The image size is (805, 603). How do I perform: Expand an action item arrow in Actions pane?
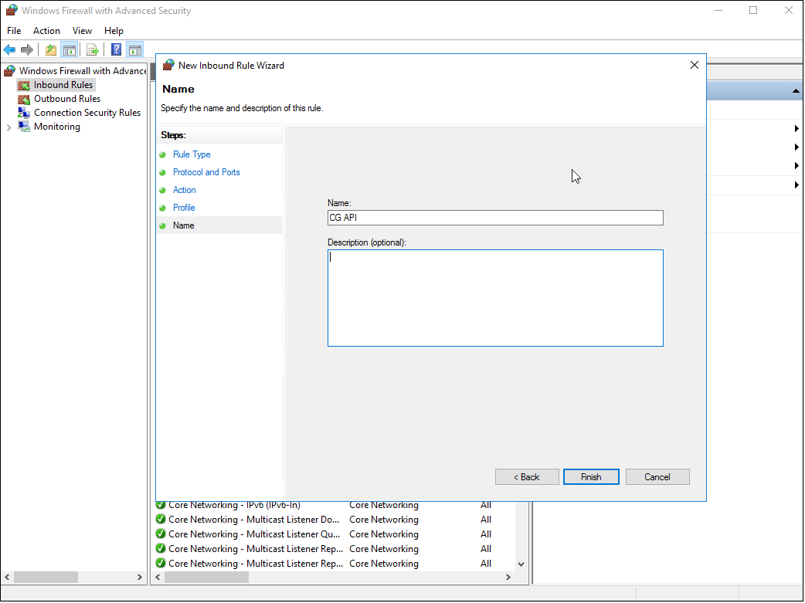[796, 129]
